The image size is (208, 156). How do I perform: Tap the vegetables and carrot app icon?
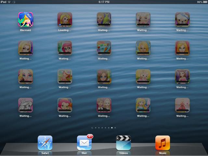coord(104,48)
